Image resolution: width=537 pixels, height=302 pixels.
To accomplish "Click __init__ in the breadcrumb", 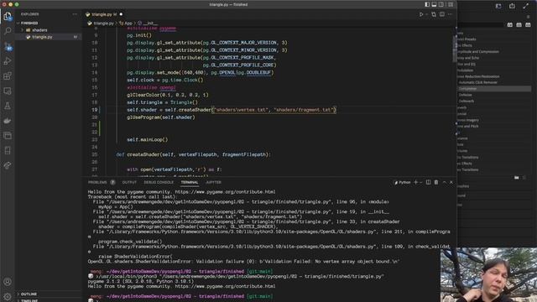I will tap(151, 23).
